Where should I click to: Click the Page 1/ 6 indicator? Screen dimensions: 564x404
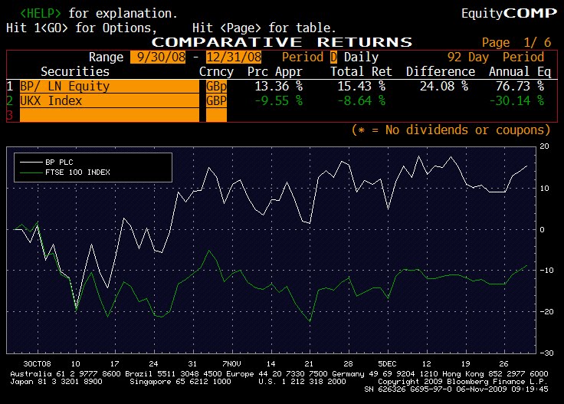(516, 42)
